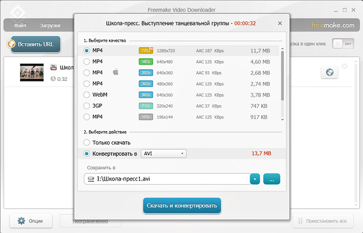Click the 360p badge on WebM row
The width and height of the screenshot is (363, 233).
(x=146, y=95)
